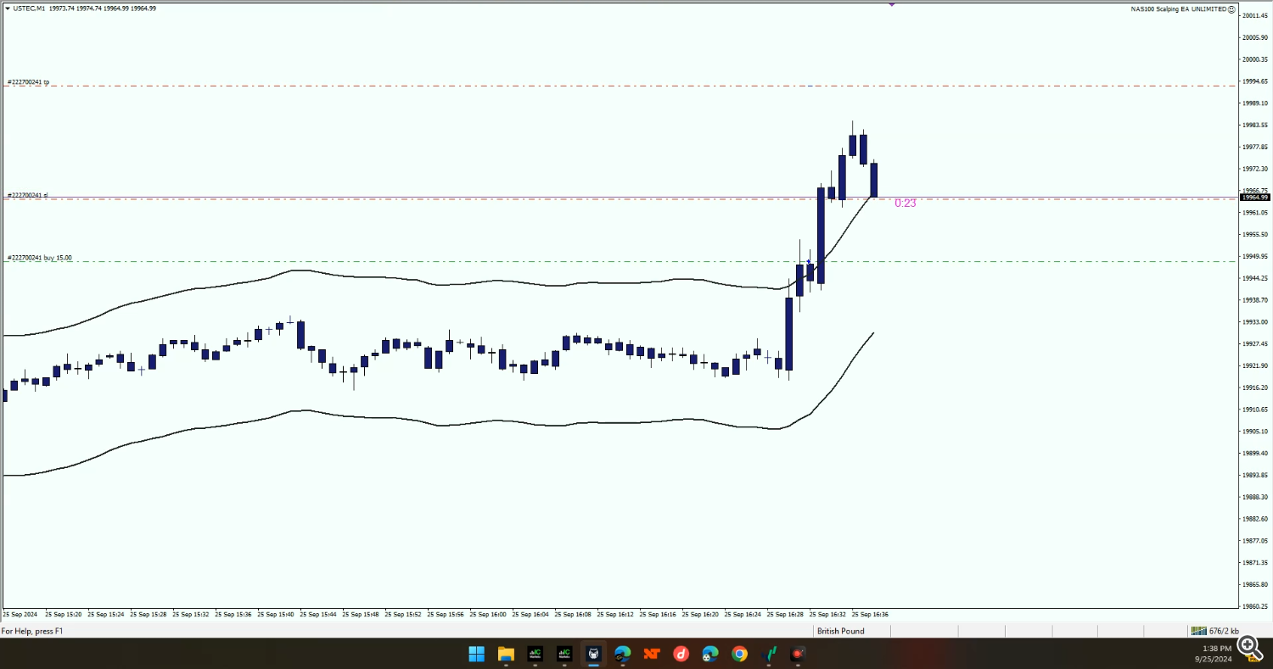
Task: Click the magnifier icon in the system tray
Action: pyautogui.click(x=1249, y=648)
